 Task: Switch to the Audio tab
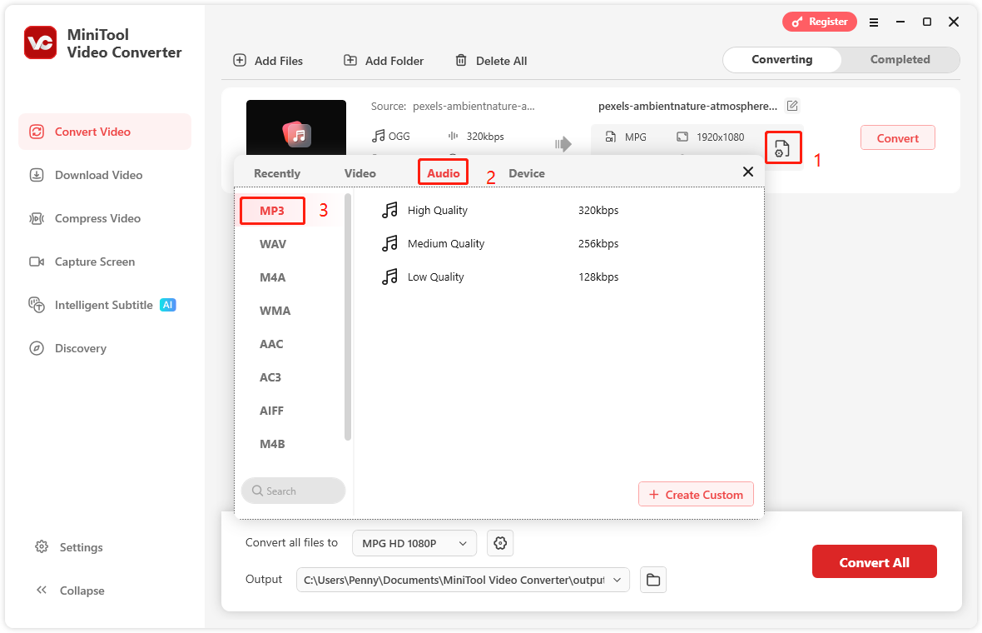click(443, 172)
